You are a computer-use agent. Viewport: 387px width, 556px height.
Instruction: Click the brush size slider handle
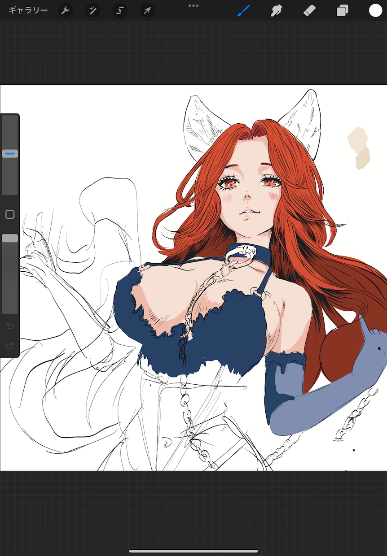10,154
